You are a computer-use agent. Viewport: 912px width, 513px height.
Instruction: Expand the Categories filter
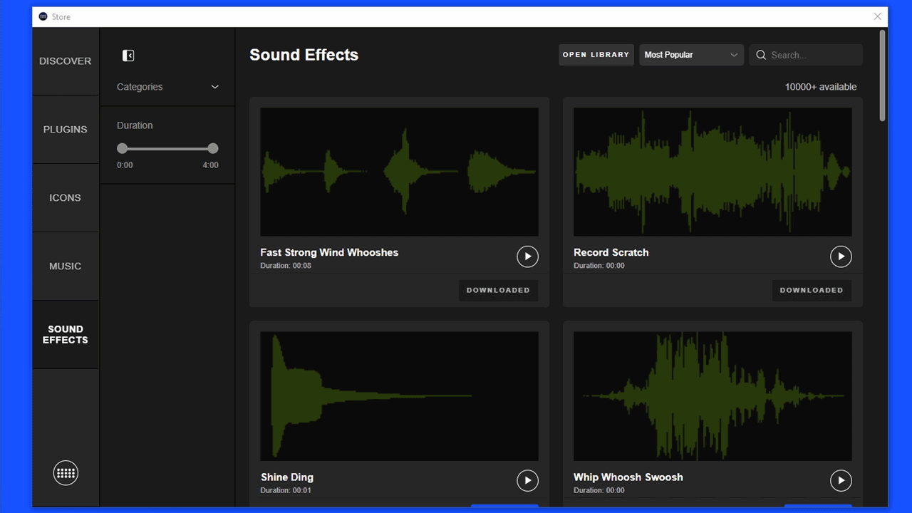[168, 87]
